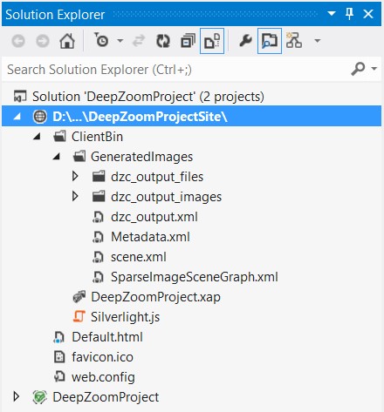Click the Solution Explorer title bar text
The height and width of the screenshot is (412, 384).
pyautogui.click(x=55, y=15)
